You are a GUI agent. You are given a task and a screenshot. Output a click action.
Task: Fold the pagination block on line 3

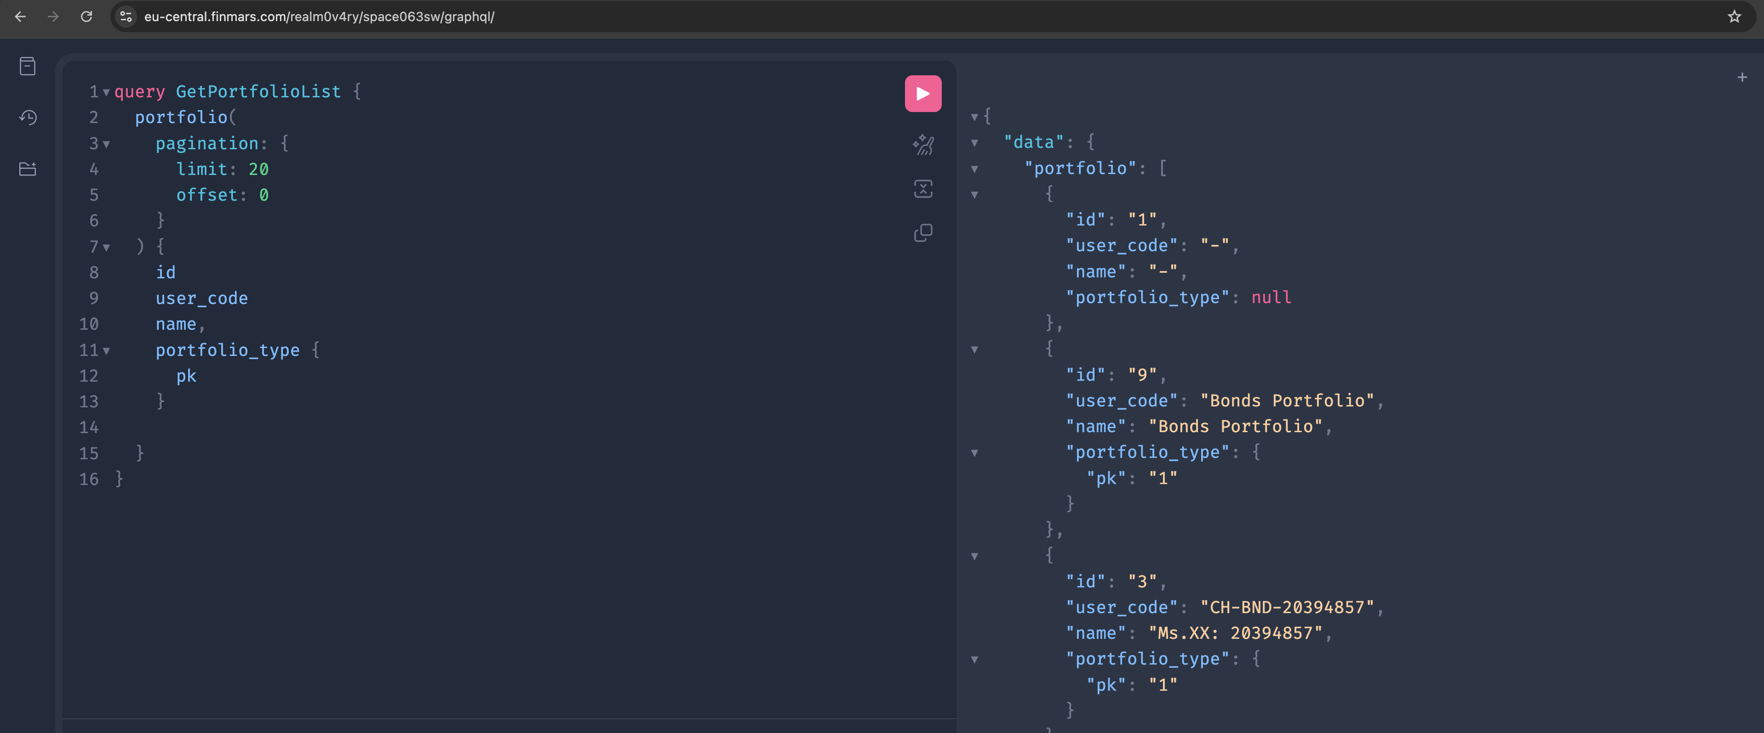pos(106,144)
